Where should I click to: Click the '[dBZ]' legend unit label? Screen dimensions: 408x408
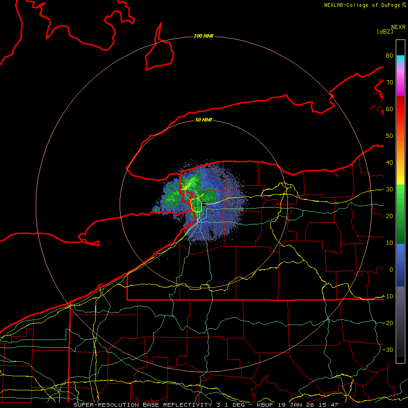[385, 32]
